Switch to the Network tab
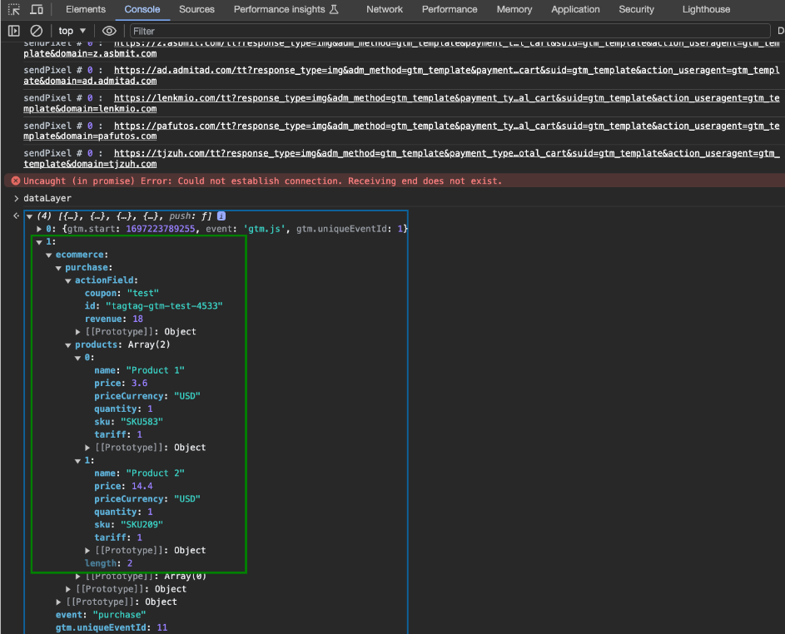Viewport: 785px width, 634px height. [x=384, y=10]
